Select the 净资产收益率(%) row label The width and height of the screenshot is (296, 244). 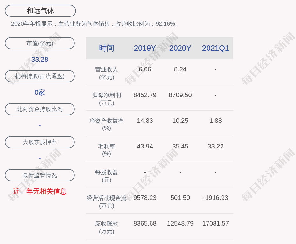pyautogui.click(x=107, y=124)
